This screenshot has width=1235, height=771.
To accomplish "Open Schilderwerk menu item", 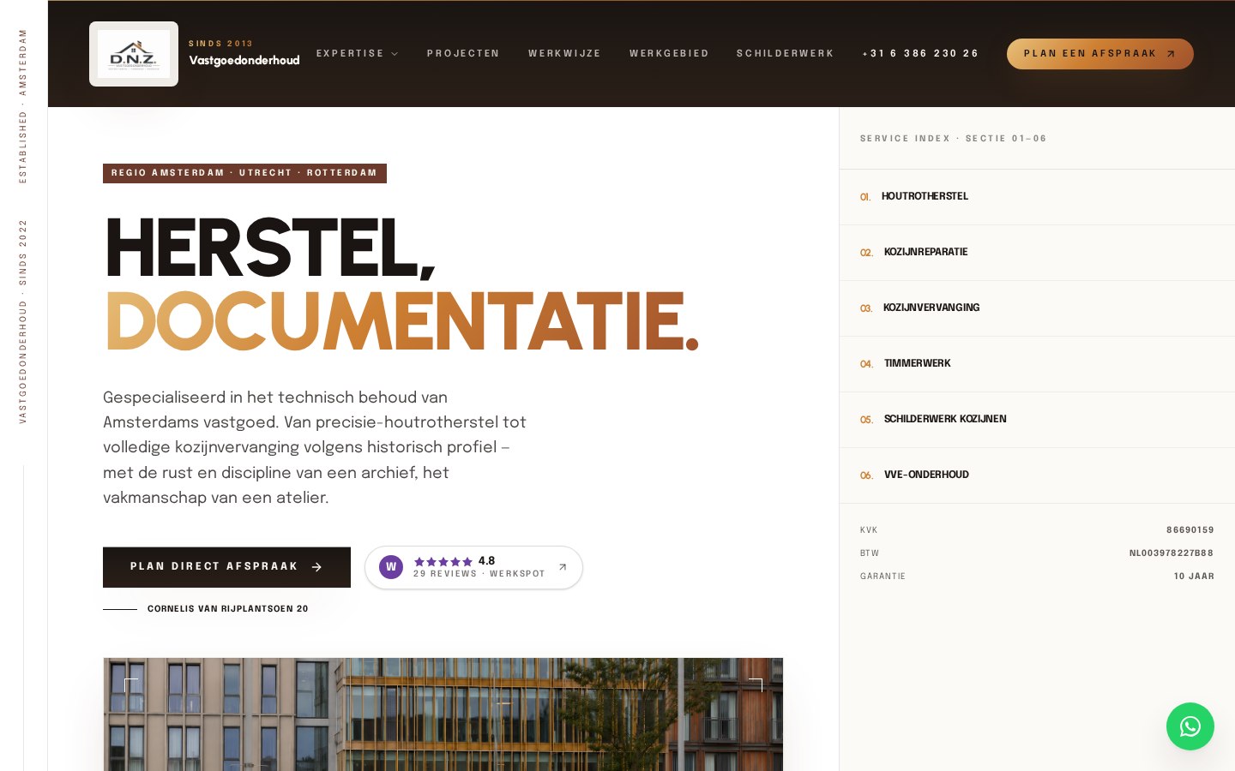I will [x=785, y=53].
